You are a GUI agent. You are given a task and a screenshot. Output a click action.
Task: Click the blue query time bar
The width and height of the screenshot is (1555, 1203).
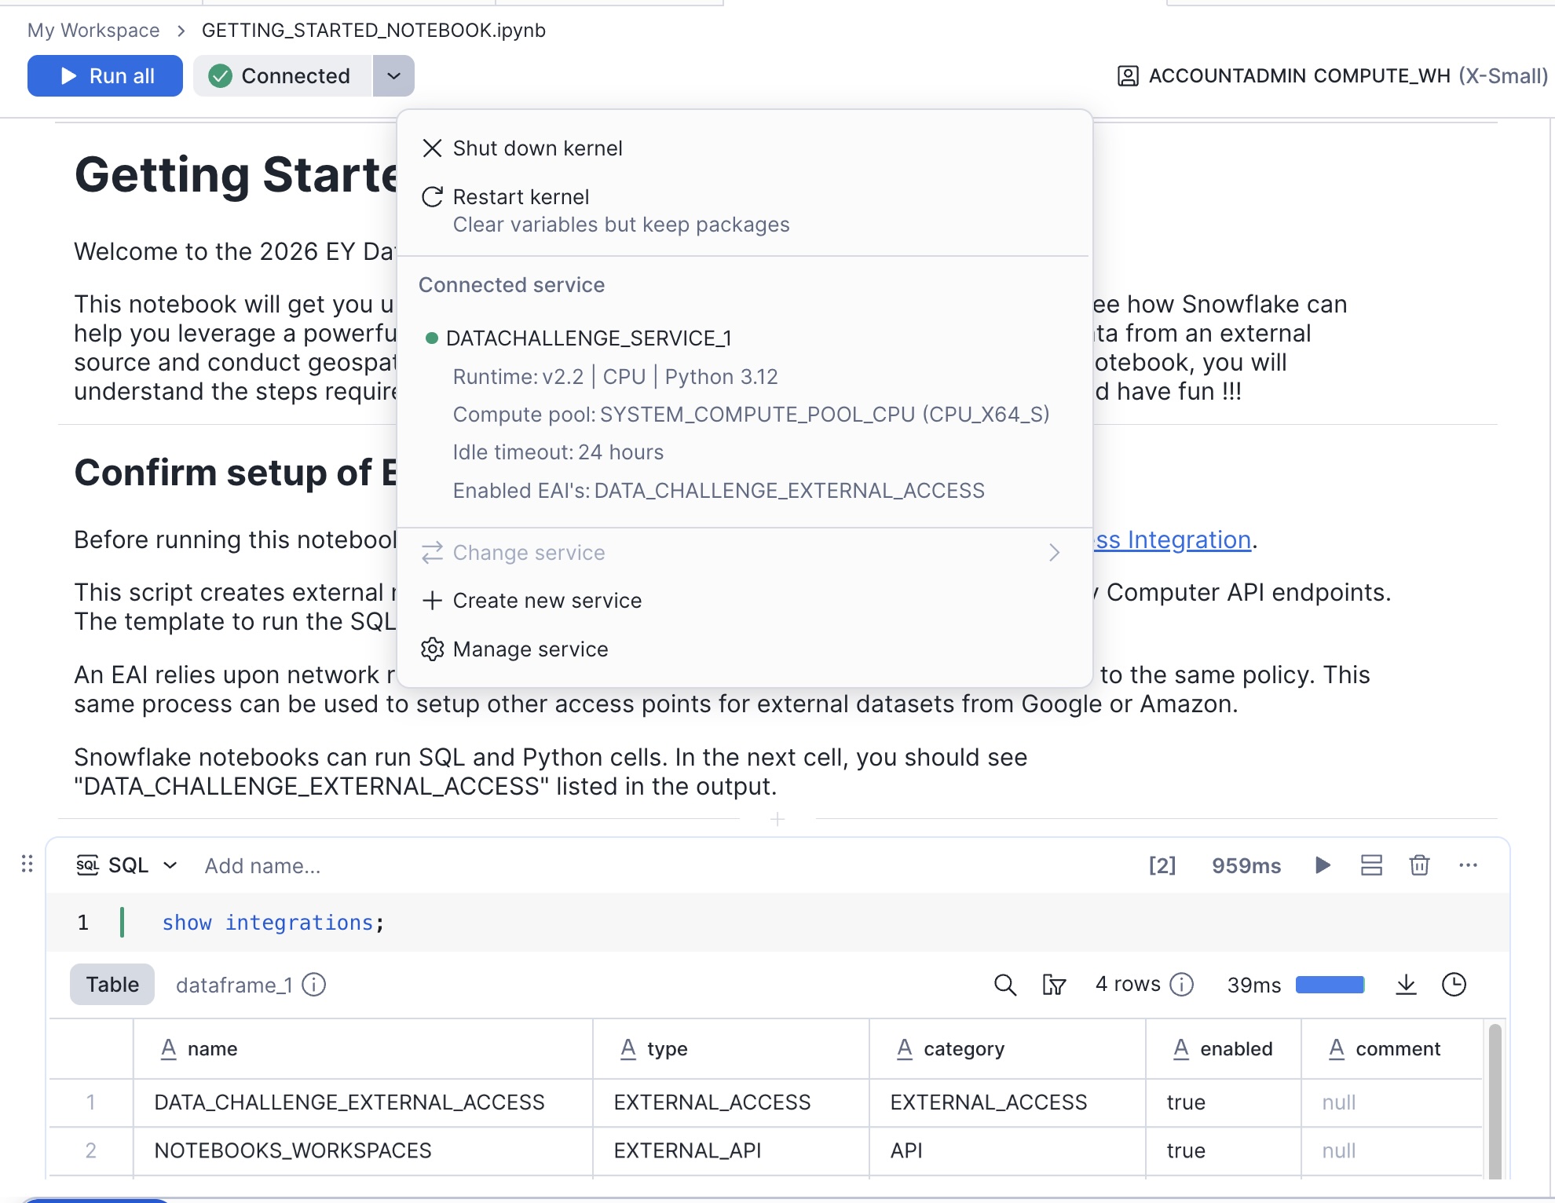point(1330,985)
